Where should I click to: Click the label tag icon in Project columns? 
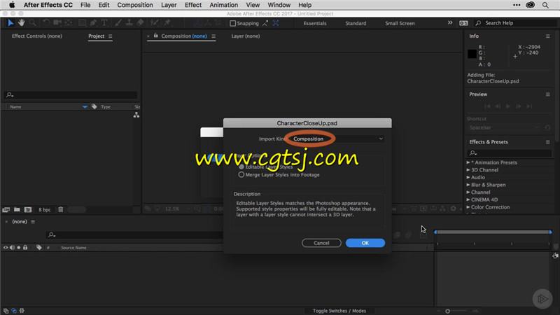tap(94, 106)
